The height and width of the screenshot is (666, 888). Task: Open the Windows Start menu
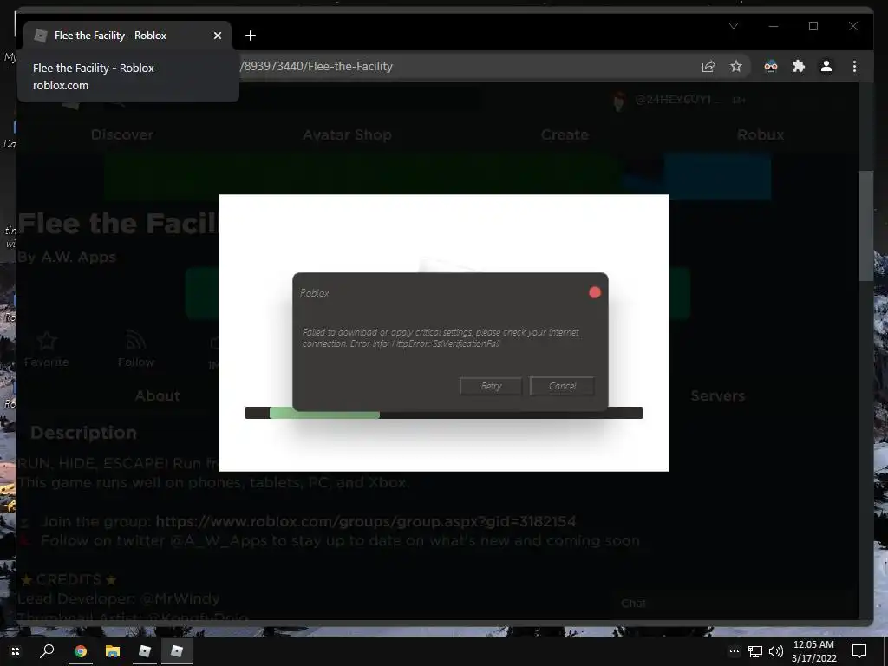16,651
